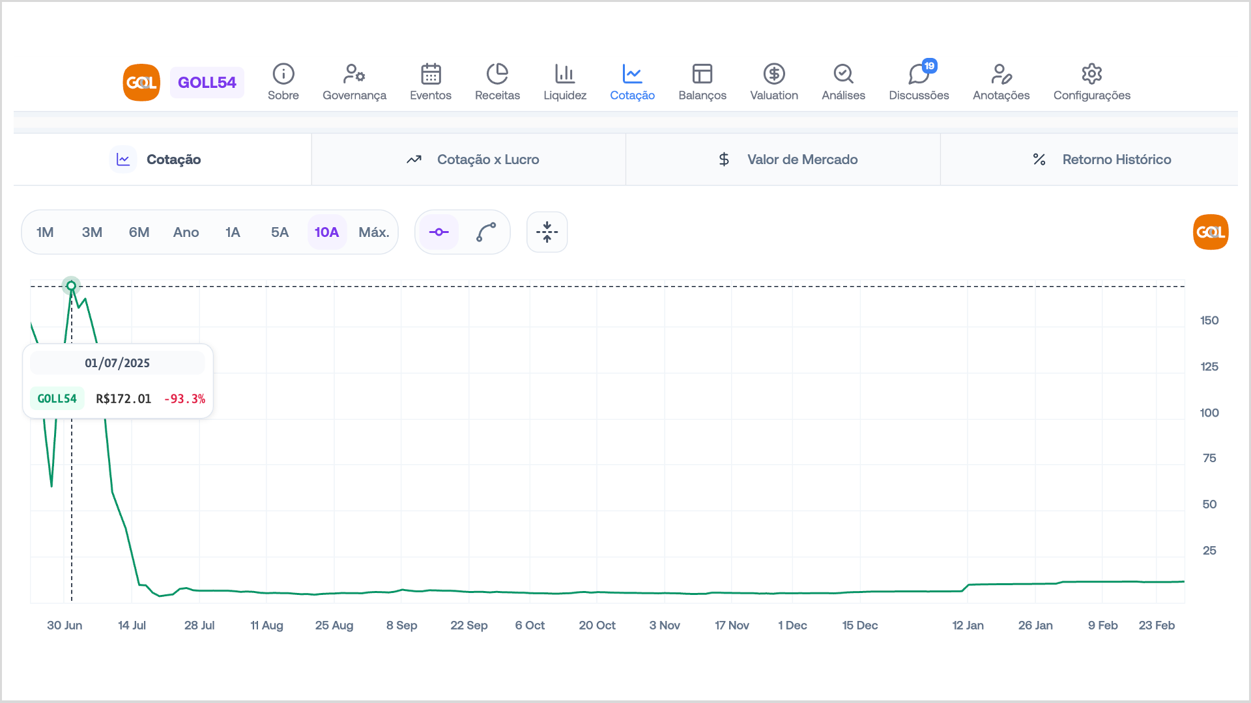Click the GOLL54 ticker badge
The image size is (1251, 703).
[207, 83]
